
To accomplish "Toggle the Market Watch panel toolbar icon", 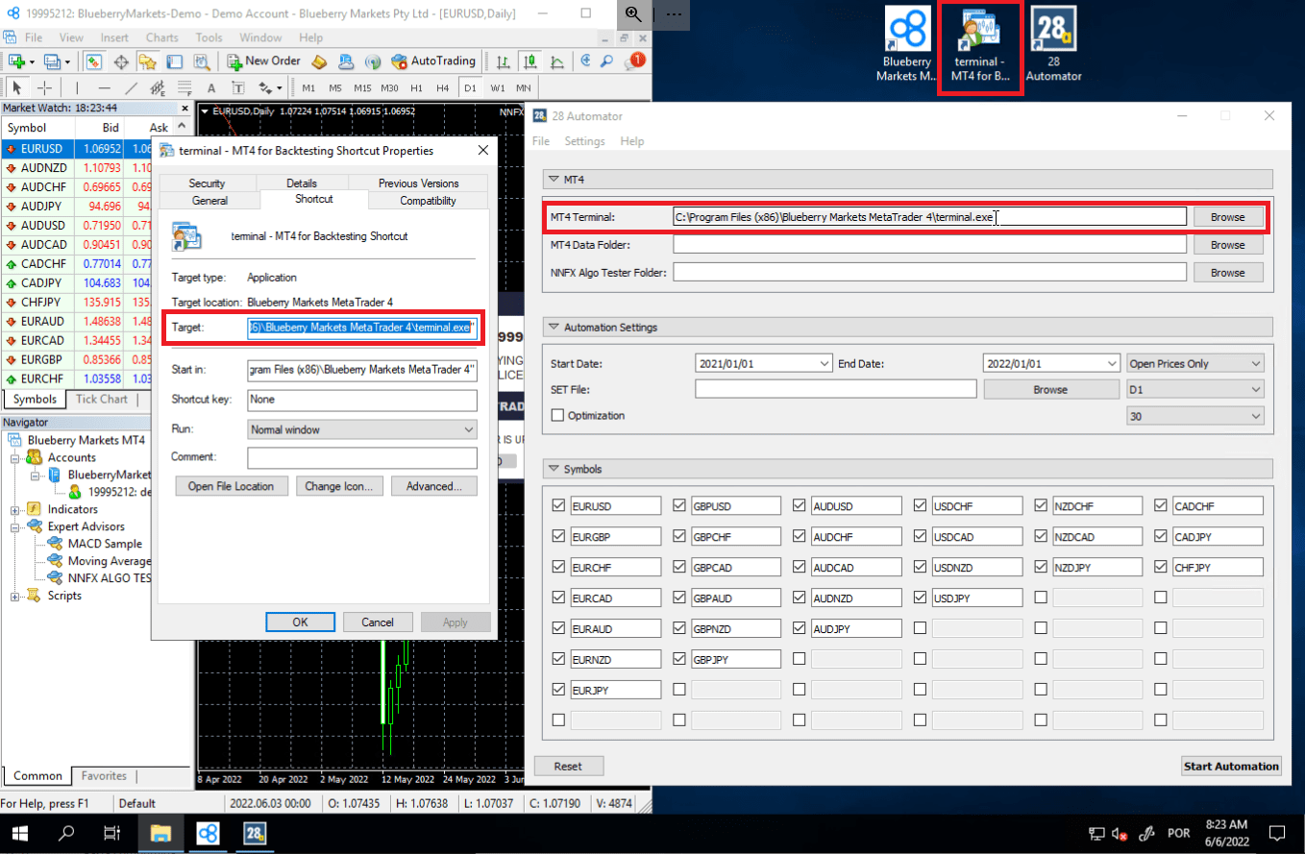I will click(94, 61).
